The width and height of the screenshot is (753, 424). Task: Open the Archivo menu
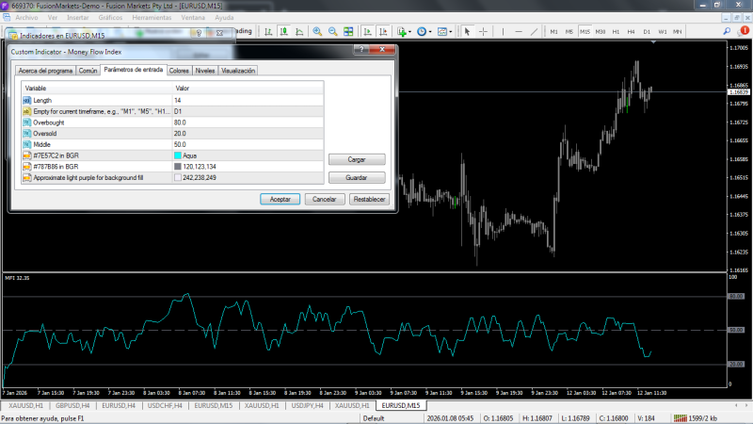click(x=26, y=18)
